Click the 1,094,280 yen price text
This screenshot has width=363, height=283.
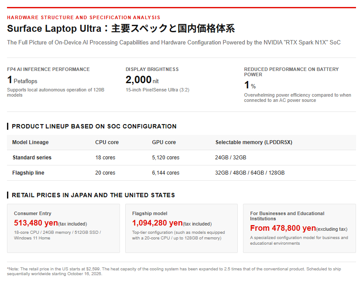(158, 223)
